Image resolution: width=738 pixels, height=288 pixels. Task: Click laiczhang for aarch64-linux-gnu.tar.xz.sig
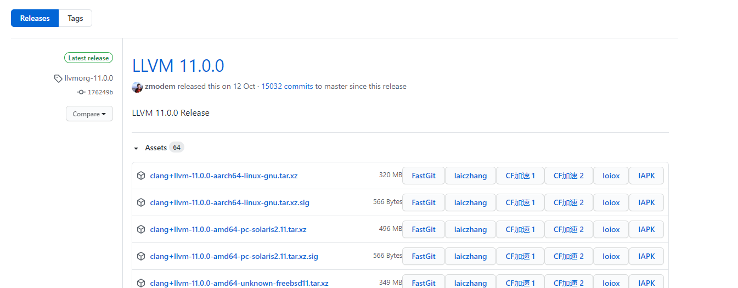pyautogui.click(x=470, y=202)
